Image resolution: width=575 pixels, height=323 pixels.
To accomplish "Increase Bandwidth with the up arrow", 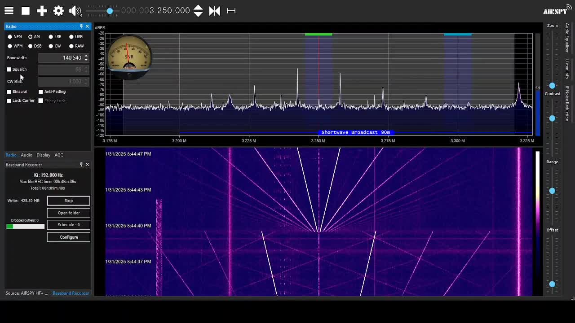I will click(x=86, y=56).
